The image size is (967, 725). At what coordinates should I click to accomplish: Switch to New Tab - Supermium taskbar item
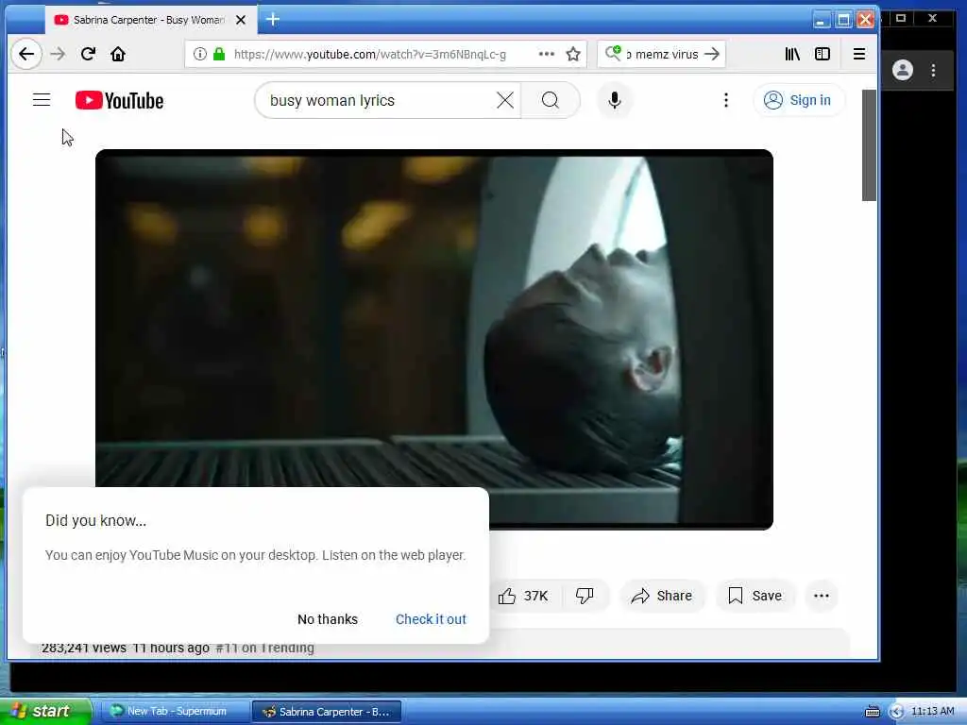[175, 711]
